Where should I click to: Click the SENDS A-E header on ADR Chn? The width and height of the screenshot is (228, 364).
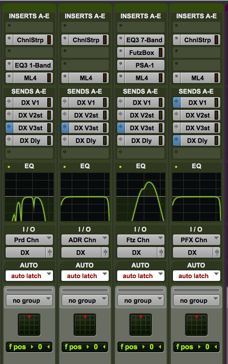85,91
